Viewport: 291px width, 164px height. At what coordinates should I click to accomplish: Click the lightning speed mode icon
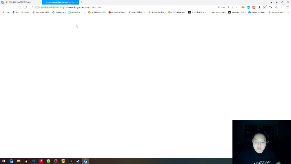point(228,7)
